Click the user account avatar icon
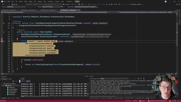This screenshot has width=181, height=102. [165, 1]
